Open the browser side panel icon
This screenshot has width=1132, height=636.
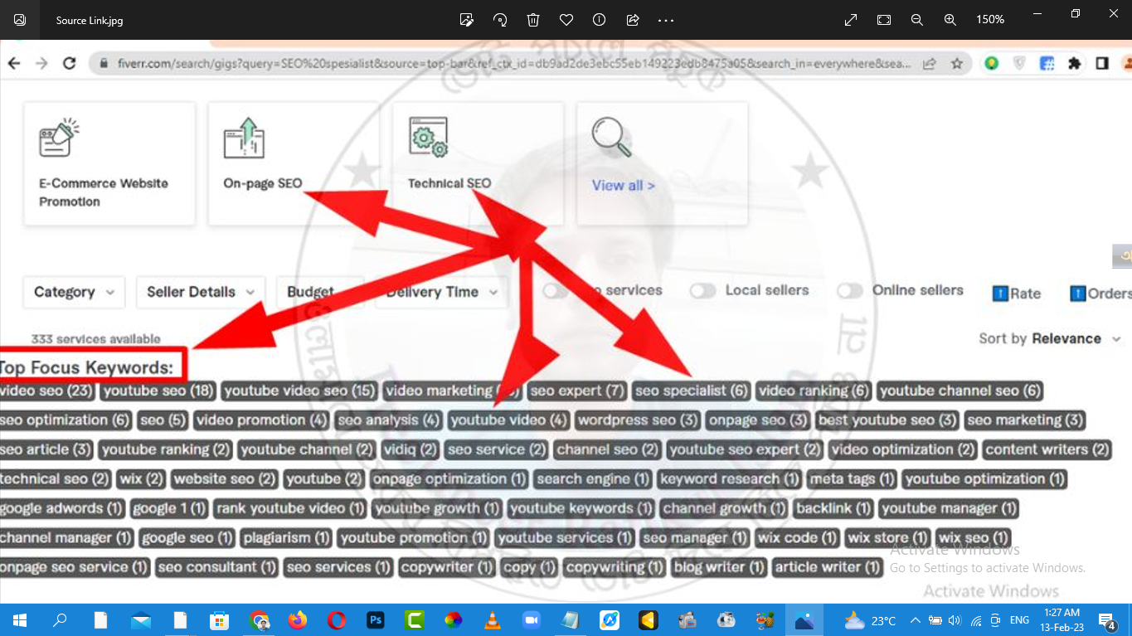[1102, 63]
